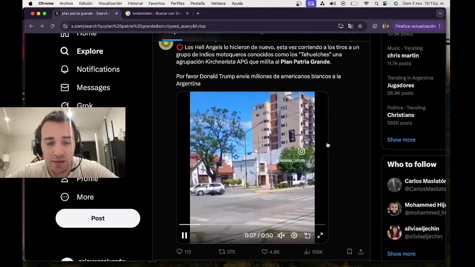The height and width of the screenshot is (267, 475).
Task: Go back in Chrome history
Action: [31, 26]
